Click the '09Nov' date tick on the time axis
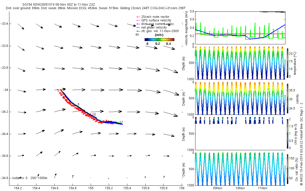 [218, 188]
